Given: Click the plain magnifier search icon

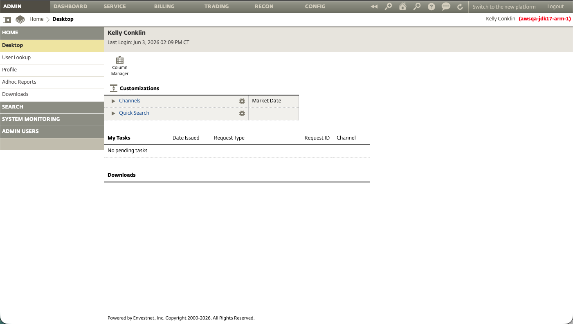Looking at the screenshot, I should (x=417, y=7).
